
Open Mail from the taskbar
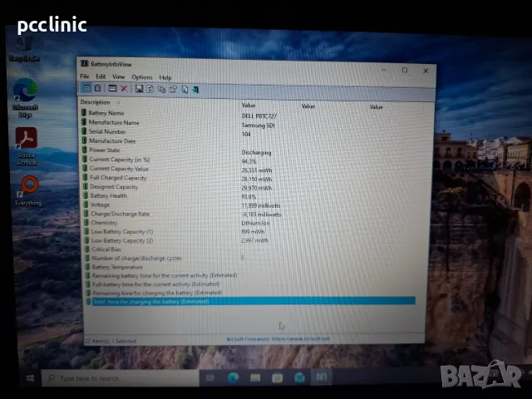pos(299,377)
